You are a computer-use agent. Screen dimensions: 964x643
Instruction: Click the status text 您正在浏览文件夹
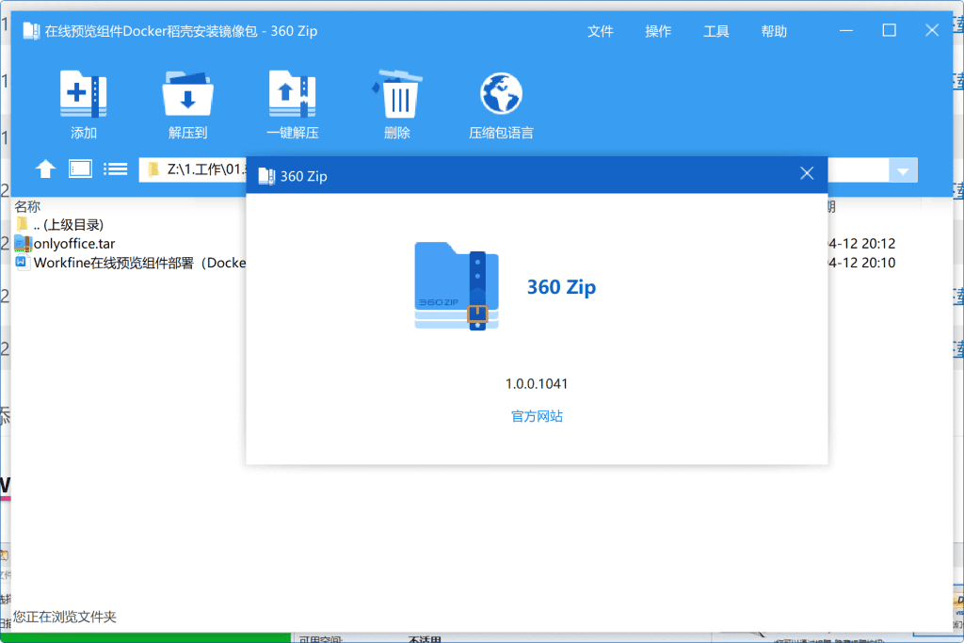pyautogui.click(x=65, y=617)
